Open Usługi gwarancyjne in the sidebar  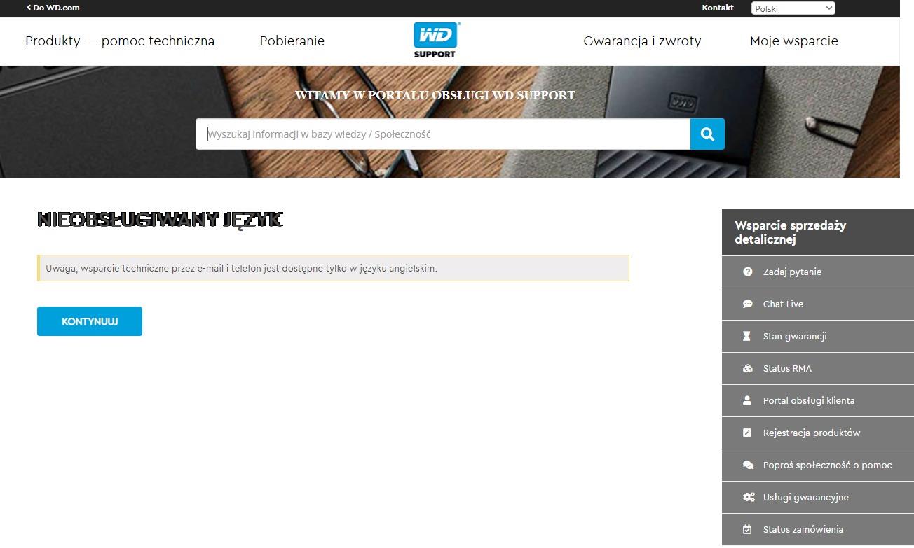(818, 497)
